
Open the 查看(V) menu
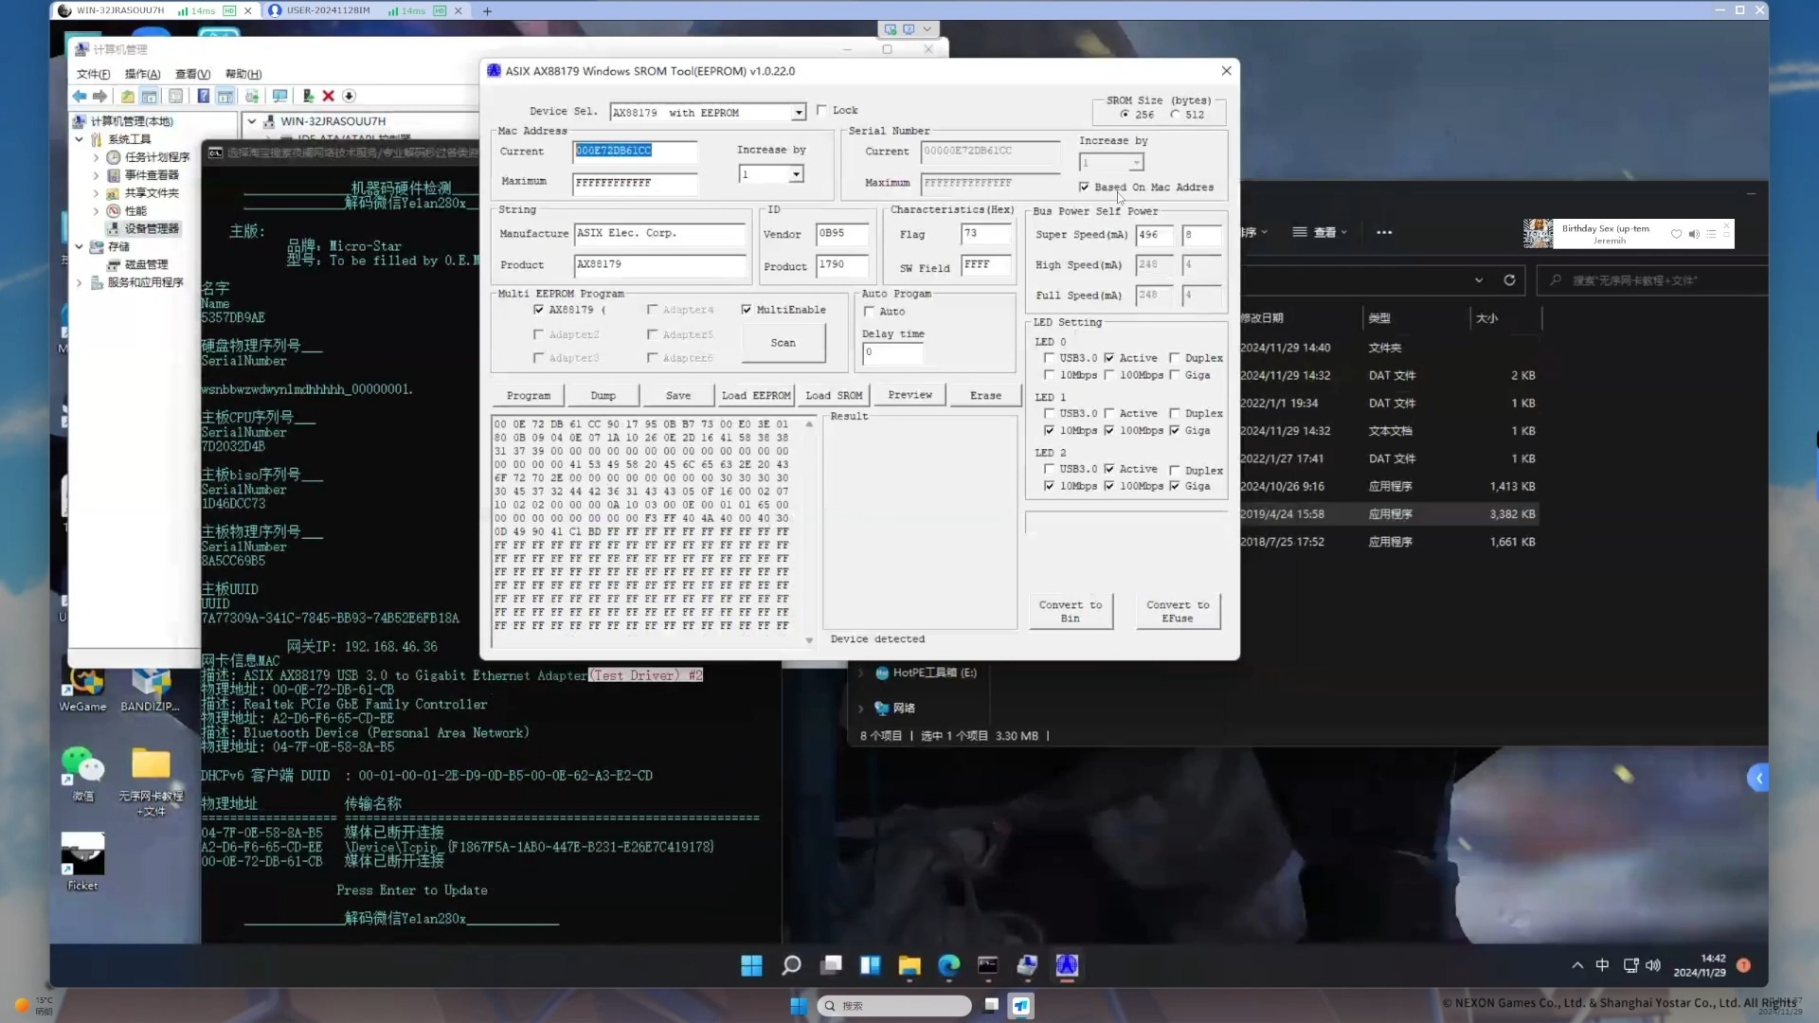192,74
